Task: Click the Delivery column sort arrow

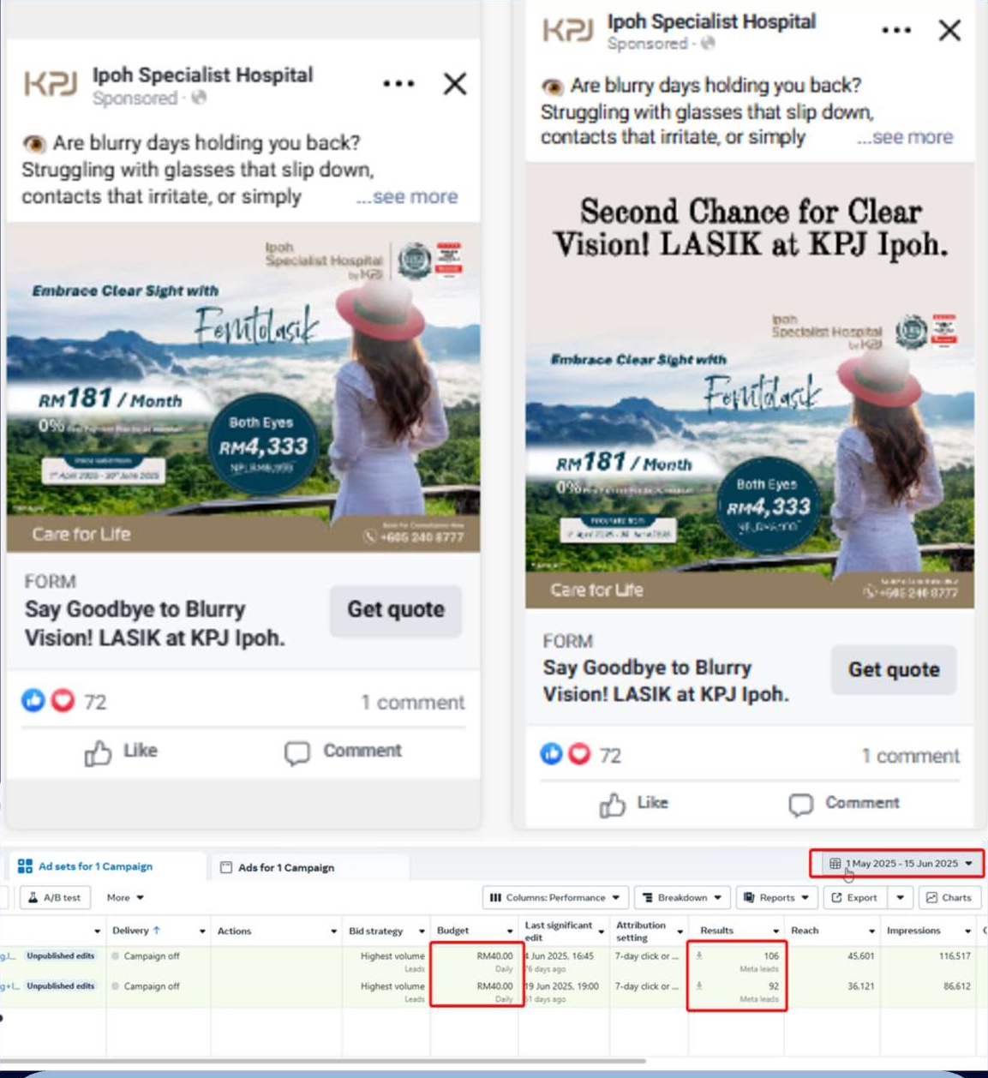Action: [x=157, y=930]
